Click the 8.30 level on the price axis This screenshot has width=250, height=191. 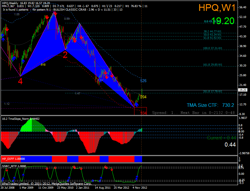pos(242,114)
